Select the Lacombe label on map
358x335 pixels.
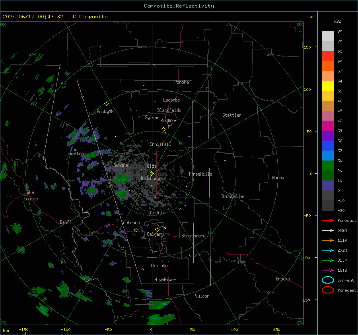click(171, 100)
